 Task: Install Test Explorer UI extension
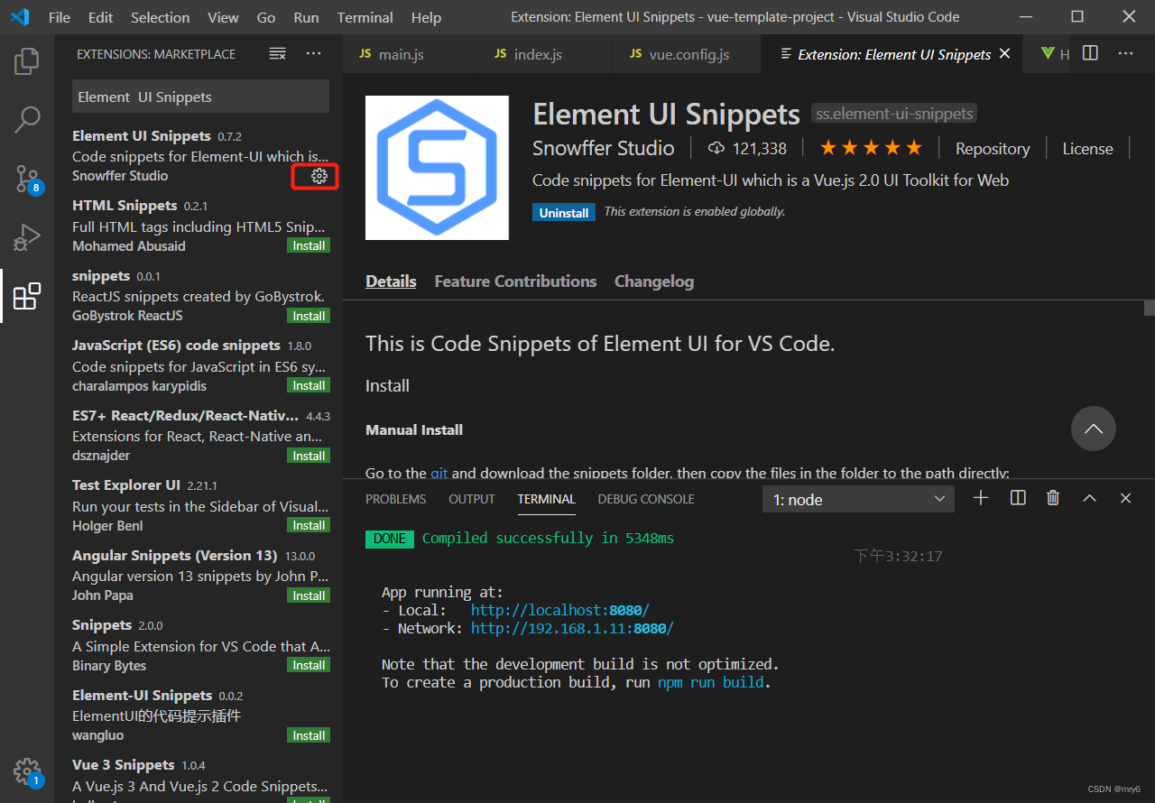click(x=309, y=525)
